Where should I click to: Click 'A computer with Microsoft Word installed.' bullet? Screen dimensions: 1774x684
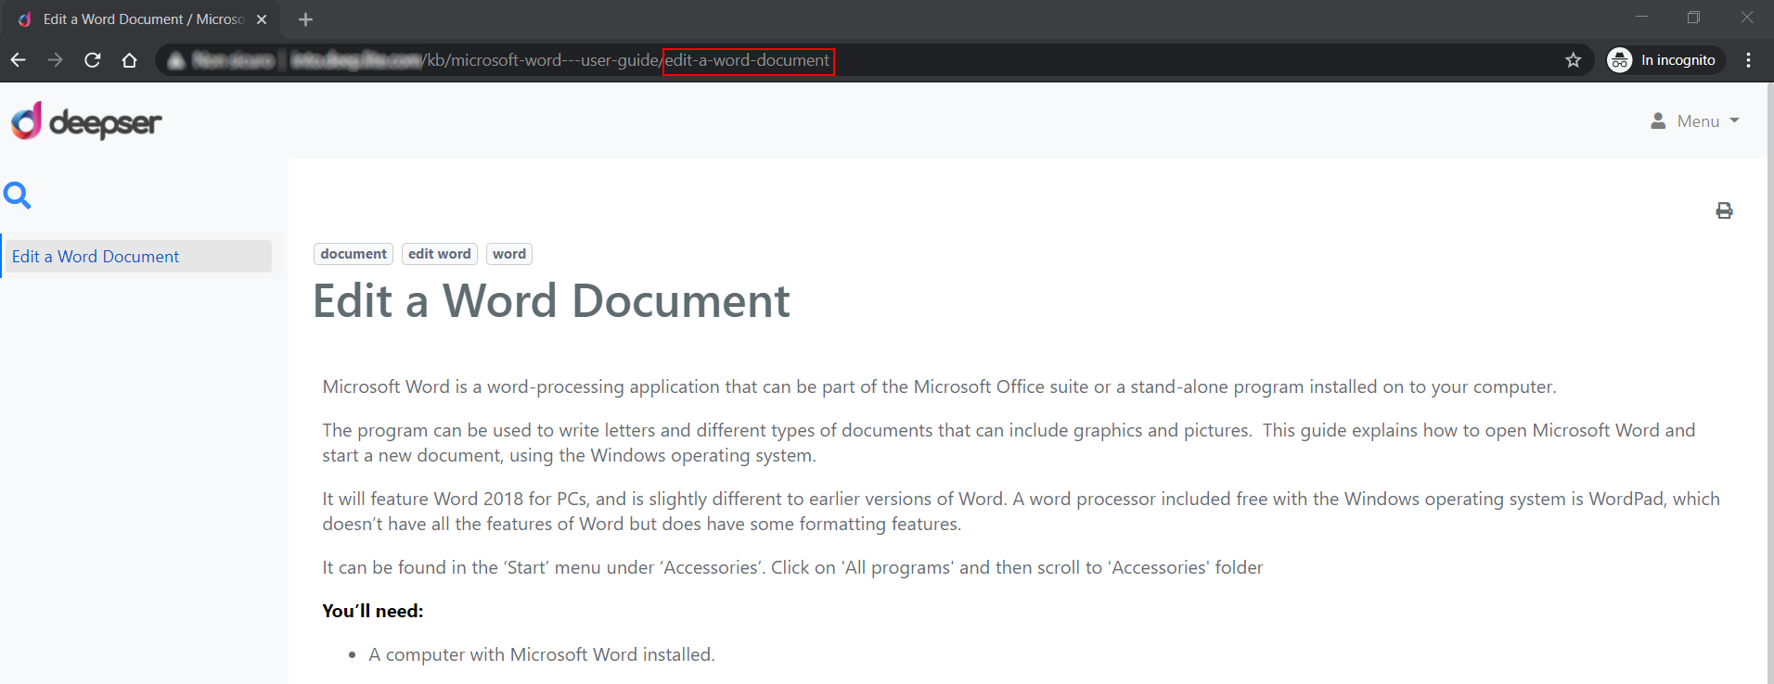[542, 654]
